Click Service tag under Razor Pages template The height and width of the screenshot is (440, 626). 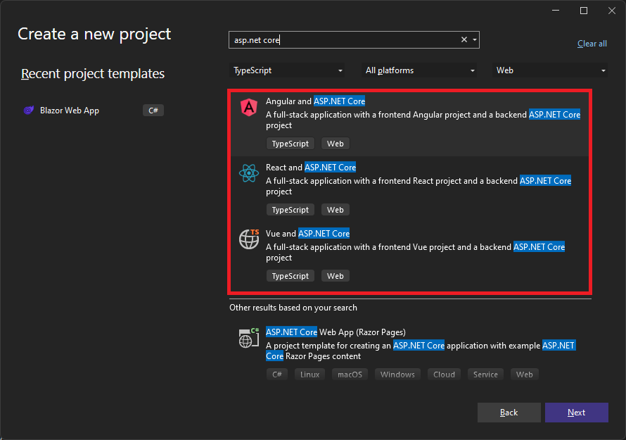tap(485, 375)
